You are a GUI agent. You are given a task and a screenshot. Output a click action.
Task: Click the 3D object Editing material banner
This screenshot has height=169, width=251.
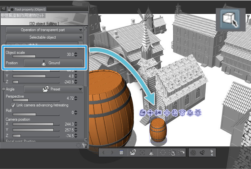tap(44, 19)
